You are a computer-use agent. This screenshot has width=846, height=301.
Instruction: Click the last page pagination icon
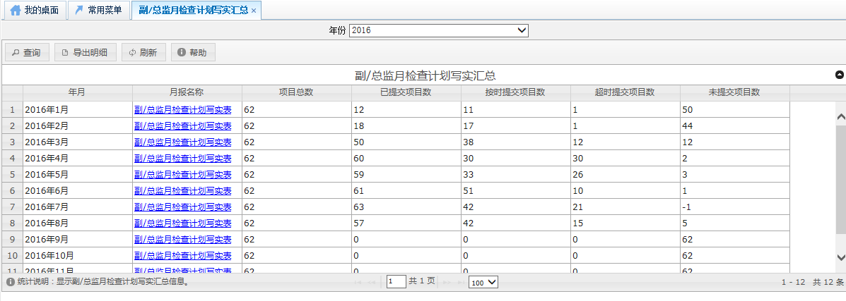pos(461,282)
